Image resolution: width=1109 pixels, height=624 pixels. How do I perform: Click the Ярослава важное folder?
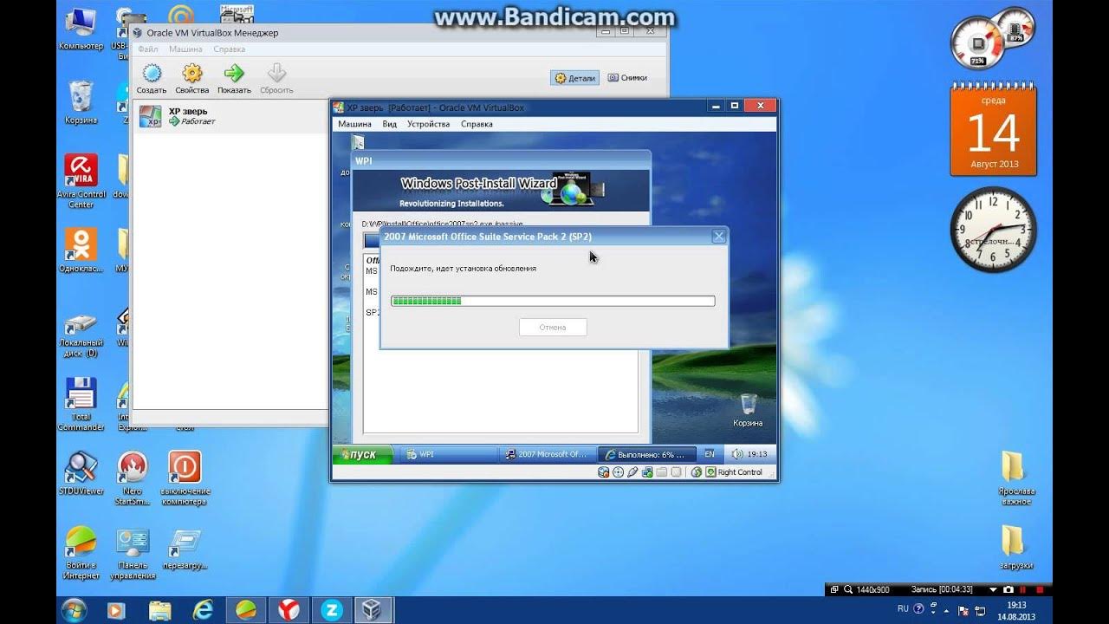[1015, 478]
